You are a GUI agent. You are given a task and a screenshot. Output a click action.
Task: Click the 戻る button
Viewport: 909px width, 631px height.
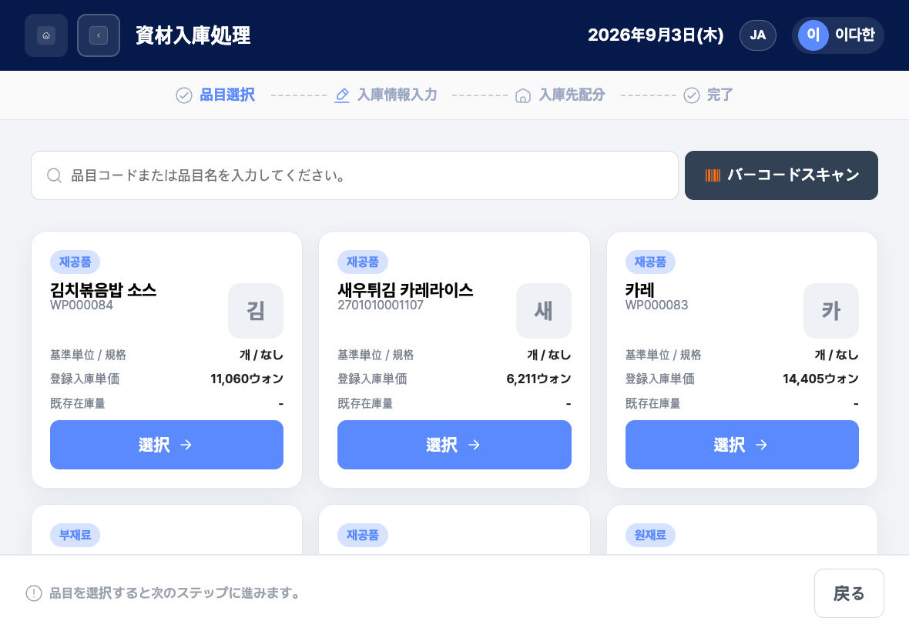[x=849, y=593]
